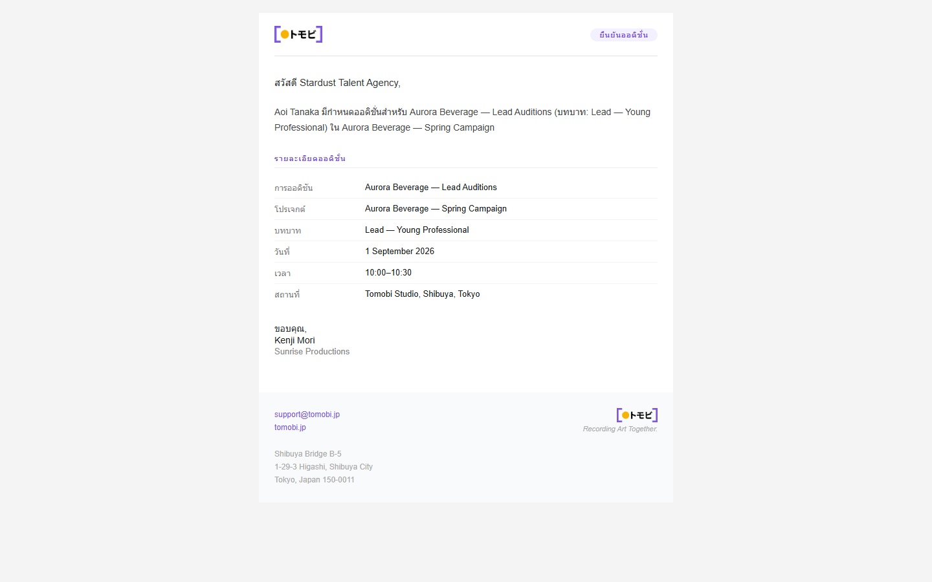Image resolution: width=932 pixels, height=582 pixels.
Task: Click the Aoi Tanaka intro paragraph
Action: pyautogui.click(x=462, y=120)
